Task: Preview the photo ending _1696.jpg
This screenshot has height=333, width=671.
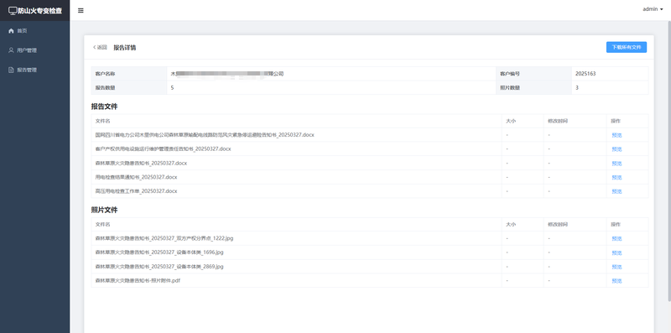Action: pos(616,253)
